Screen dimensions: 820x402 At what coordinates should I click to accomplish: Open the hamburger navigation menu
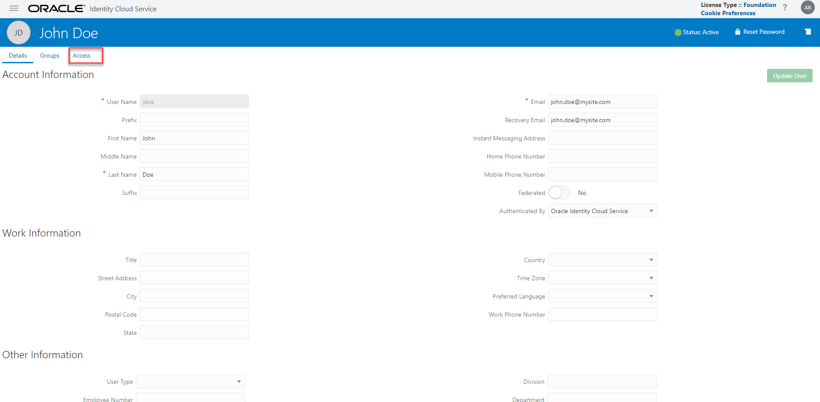[x=13, y=9]
